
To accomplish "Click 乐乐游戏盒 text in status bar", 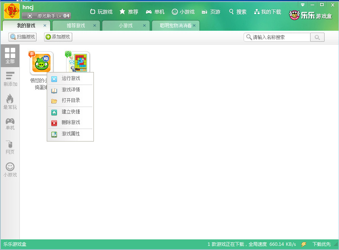I will coord(15,244).
